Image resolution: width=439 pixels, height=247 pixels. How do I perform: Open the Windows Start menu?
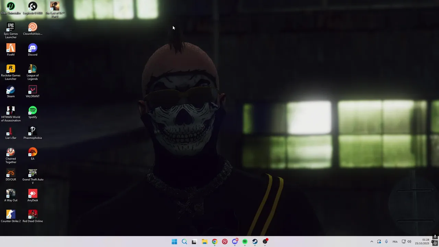[174, 242]
